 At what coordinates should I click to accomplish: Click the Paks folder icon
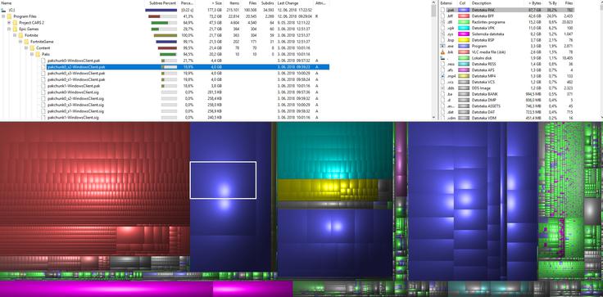coord(38,54)
